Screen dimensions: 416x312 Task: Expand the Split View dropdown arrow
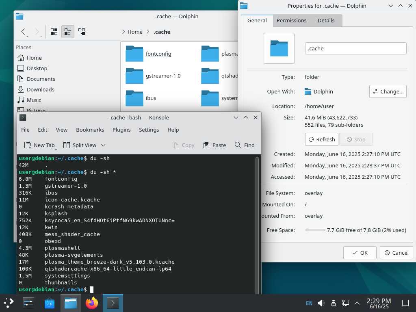pyautogui.click(x=104, y=145)
